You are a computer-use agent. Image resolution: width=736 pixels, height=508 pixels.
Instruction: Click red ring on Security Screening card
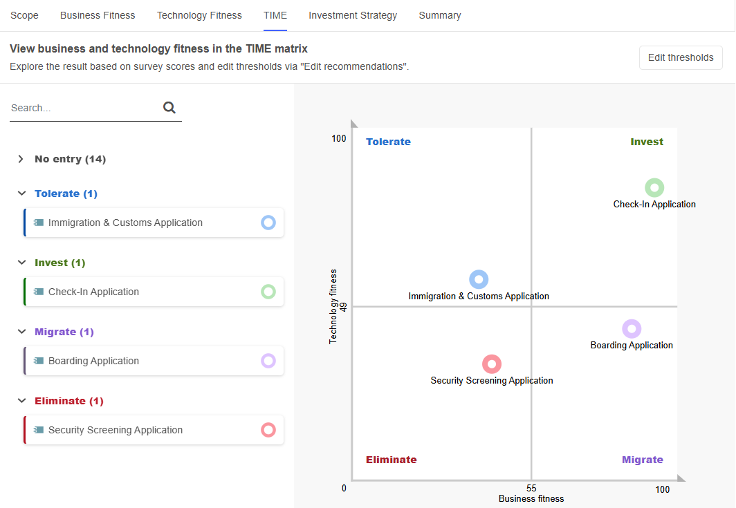tap(268, 430)
